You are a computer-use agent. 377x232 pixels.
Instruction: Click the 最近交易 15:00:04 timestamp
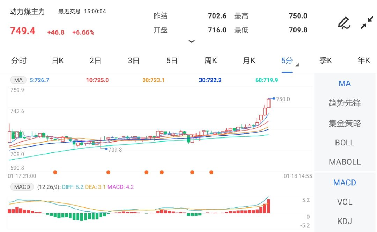(x=82, y=11)
